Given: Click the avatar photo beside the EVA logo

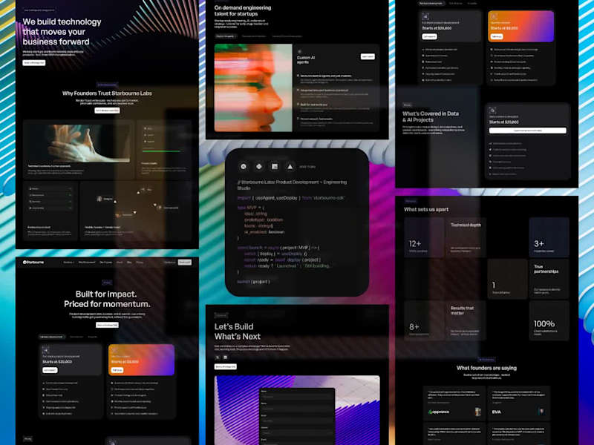Looking at the screenshot, I should point(541,412).
